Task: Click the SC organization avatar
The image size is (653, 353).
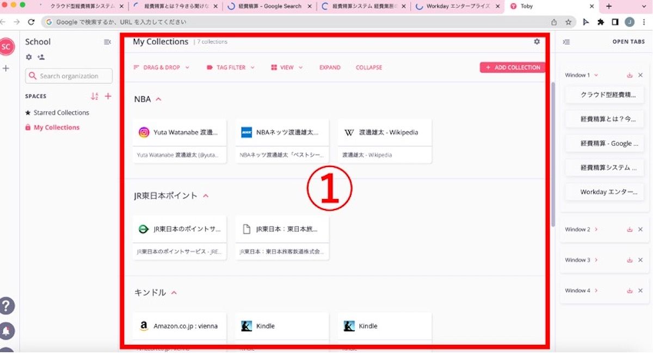Action: pos(6,47)
